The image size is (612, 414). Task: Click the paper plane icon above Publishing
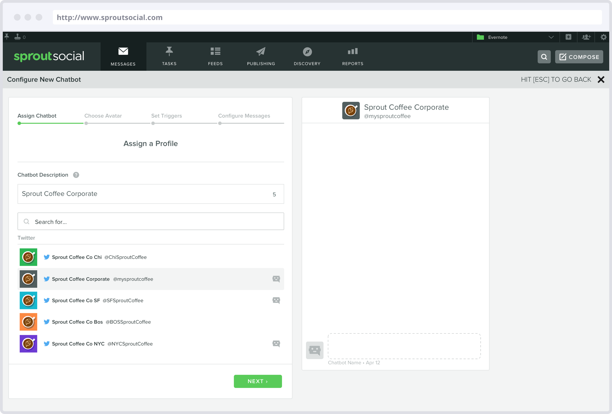point(261,51)
